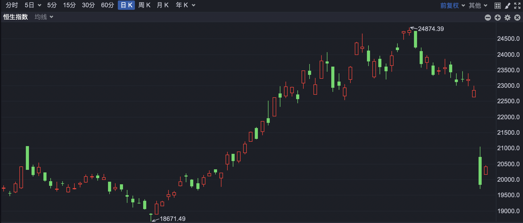Screen dimensions: 523x223
Task: Click the 19500.0 axis label
Action: coord(508,195)
